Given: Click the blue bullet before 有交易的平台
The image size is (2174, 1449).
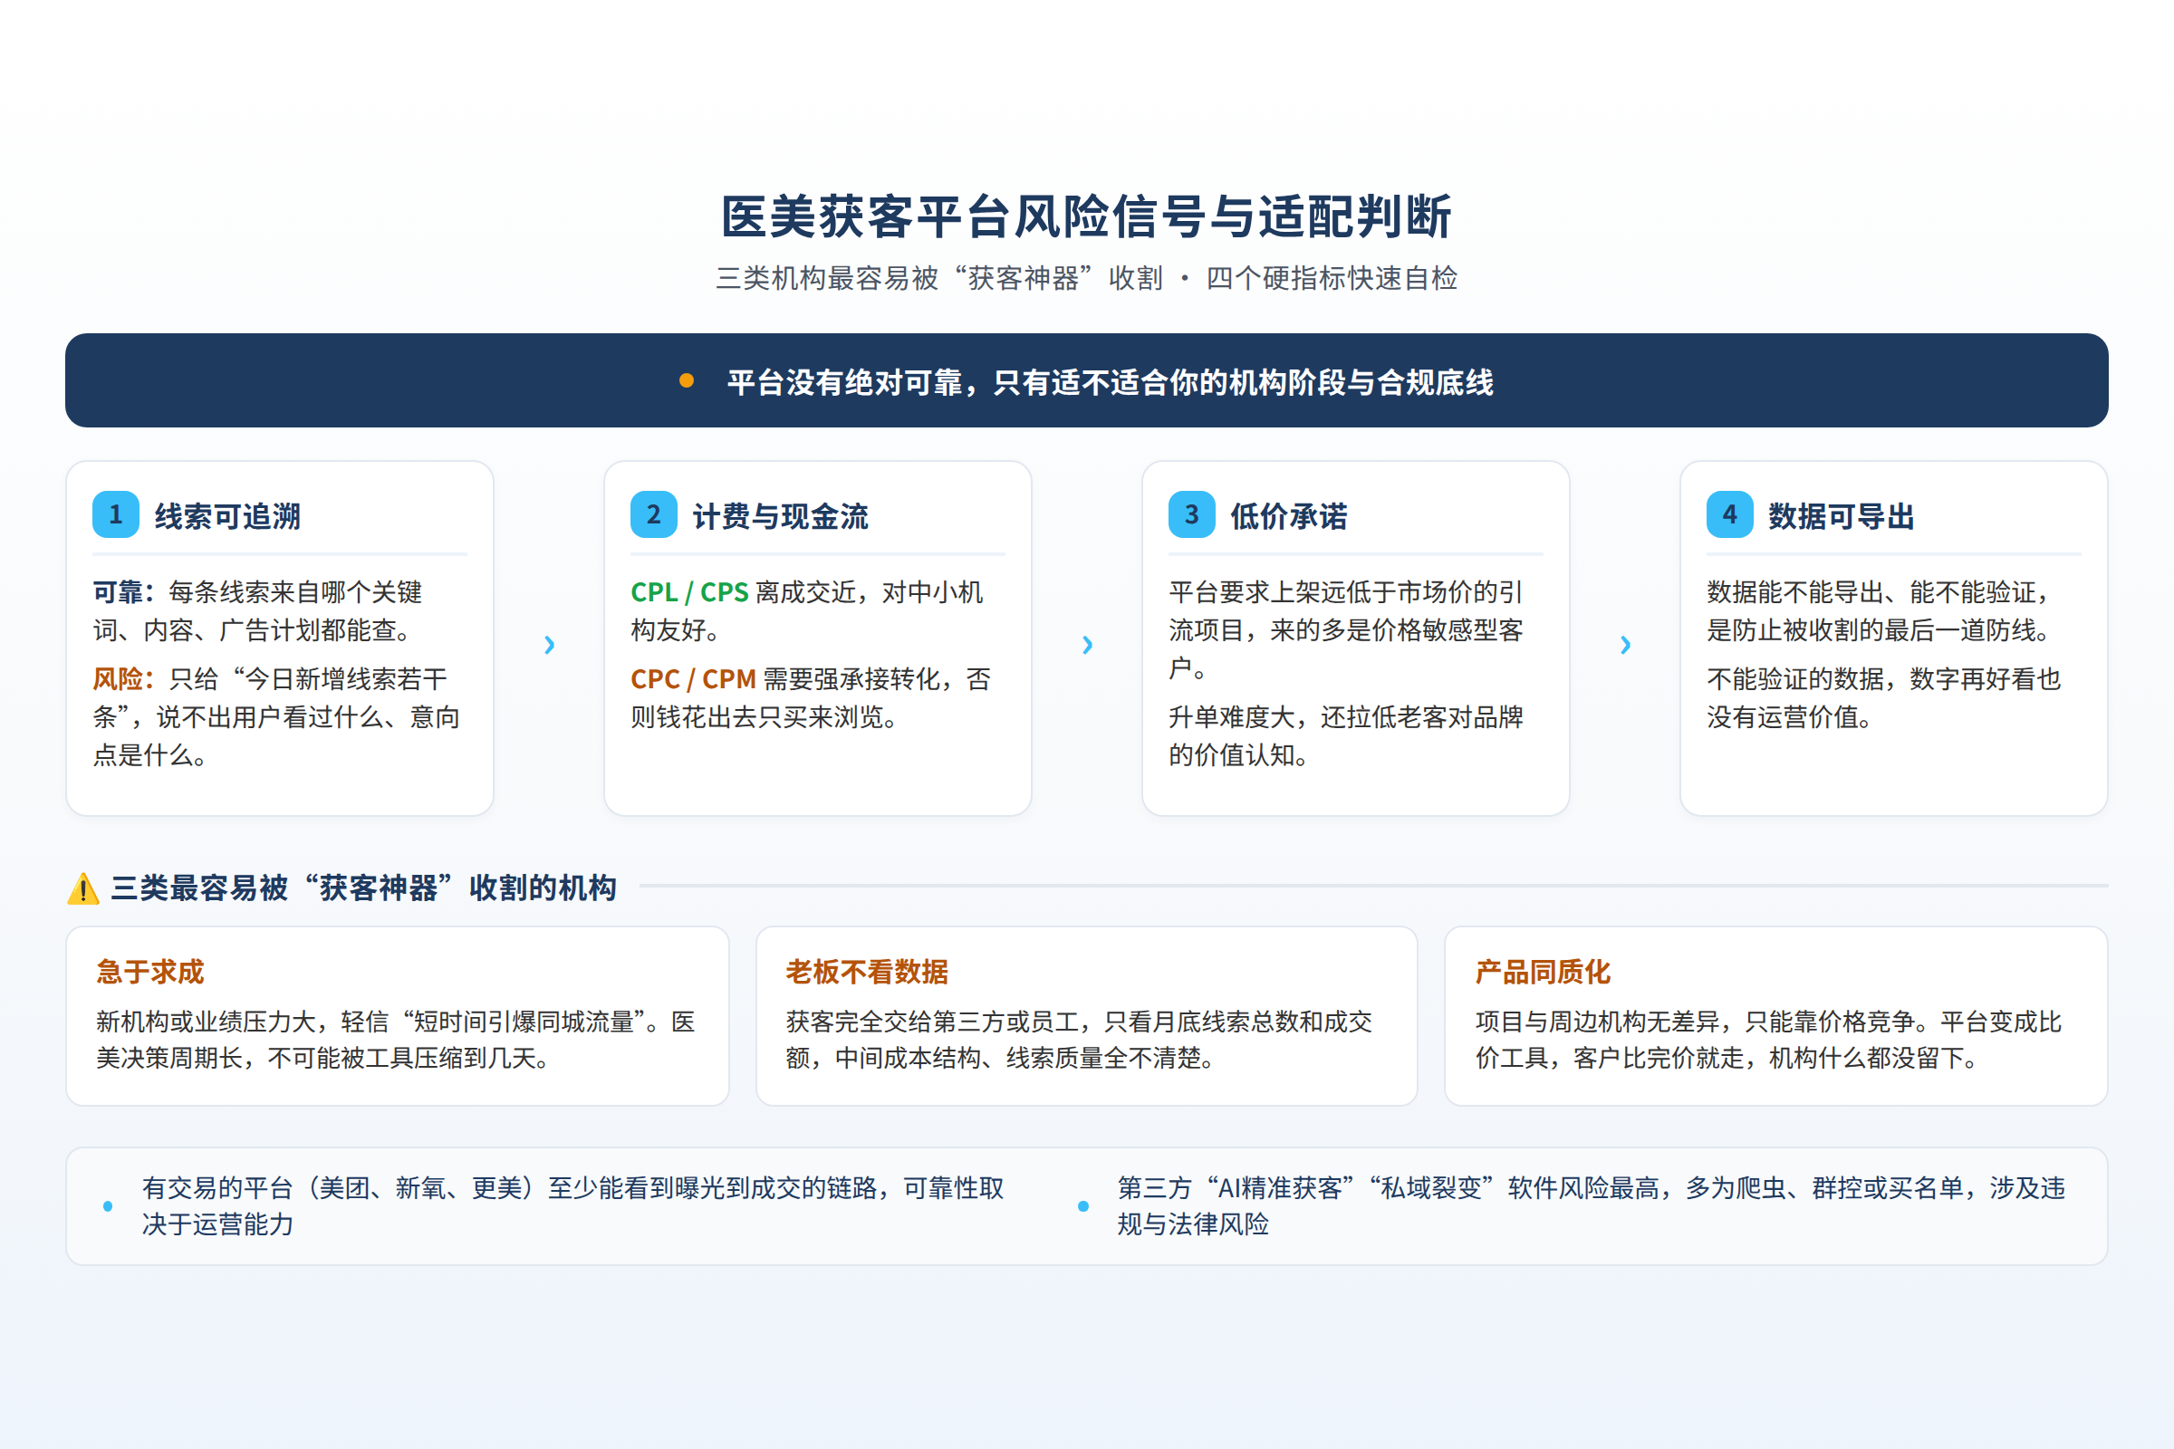Looking at the screenshot, I should [x=108, y=1206].
